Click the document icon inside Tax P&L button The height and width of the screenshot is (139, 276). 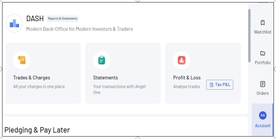pos(211,85)
